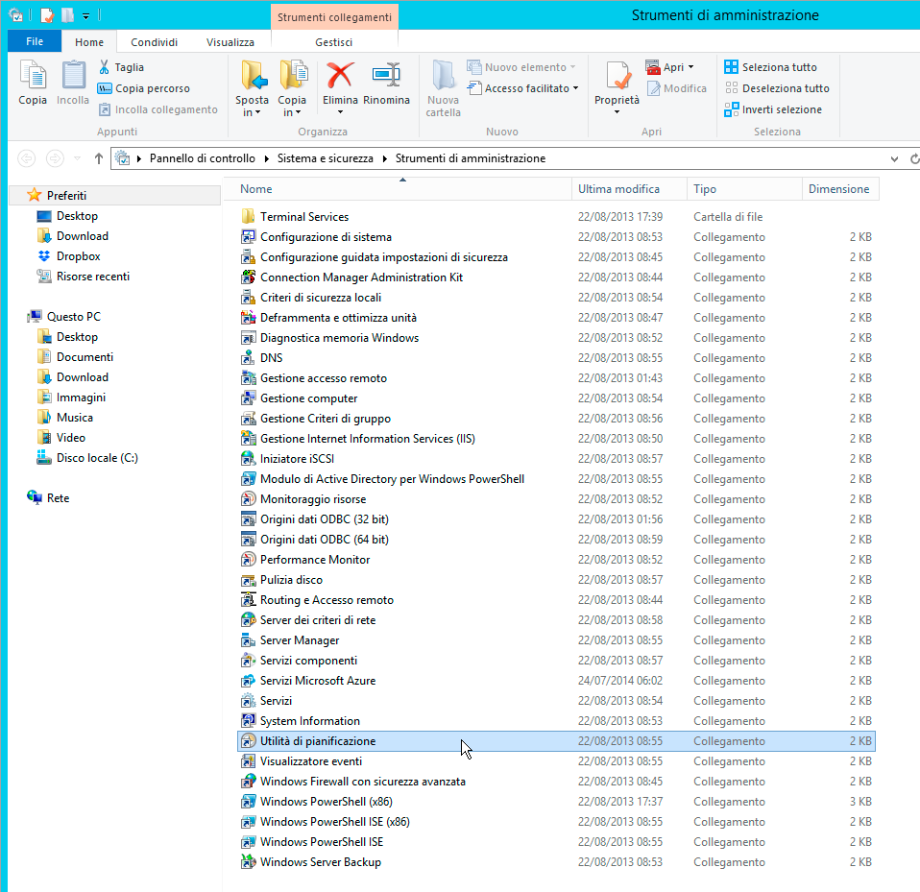
Task: Open recent locations dropdown arrow
Action: click(77, 158)
